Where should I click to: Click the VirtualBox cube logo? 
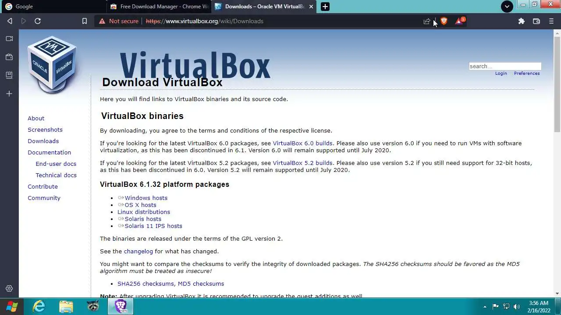pyautogui.click(x=53, y=64)
